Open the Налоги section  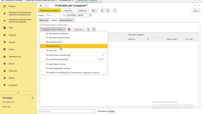point(12,78)
